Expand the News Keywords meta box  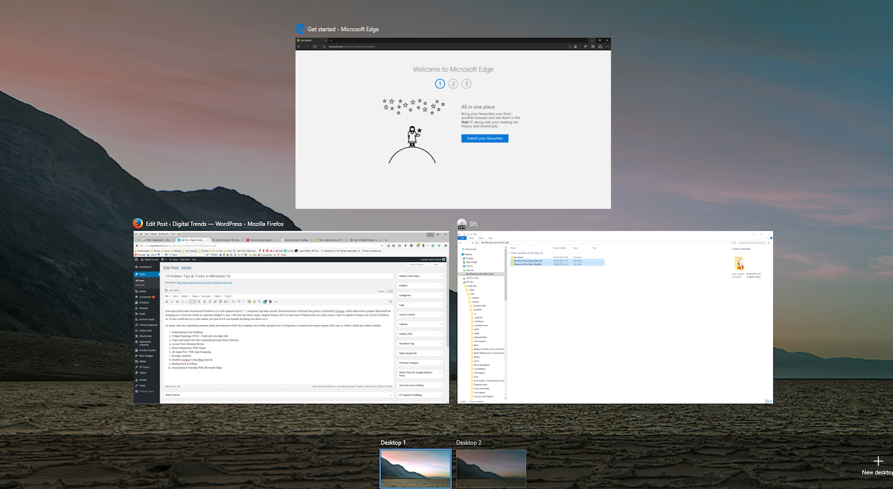(420, 353)
